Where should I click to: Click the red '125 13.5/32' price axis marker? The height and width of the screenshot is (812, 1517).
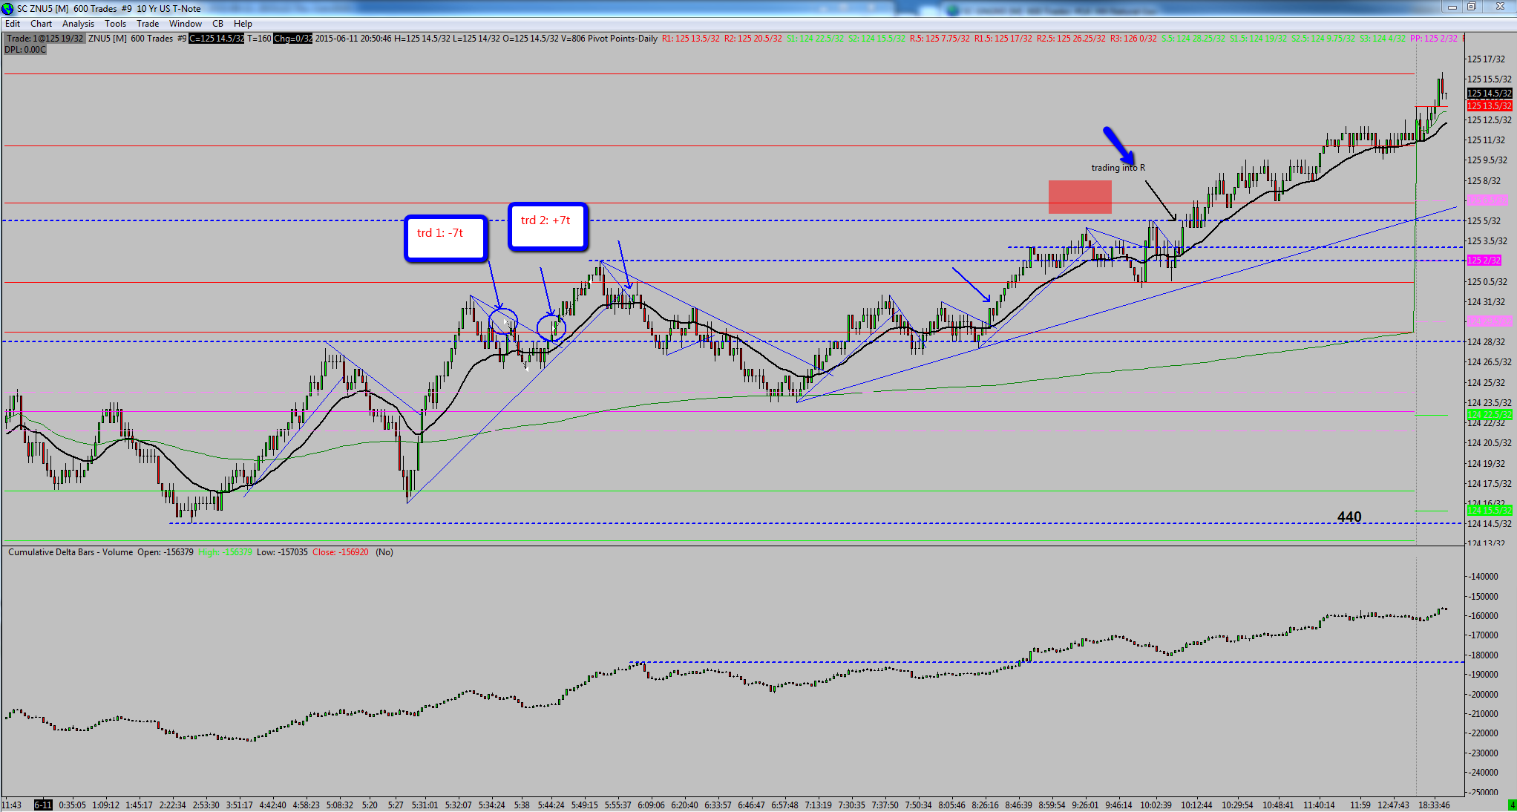(x=1489, y=106)
